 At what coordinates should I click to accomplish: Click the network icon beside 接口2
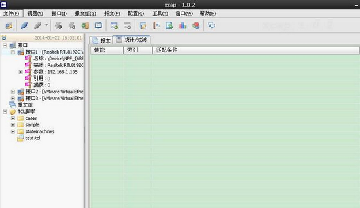(x=21, y=92)
